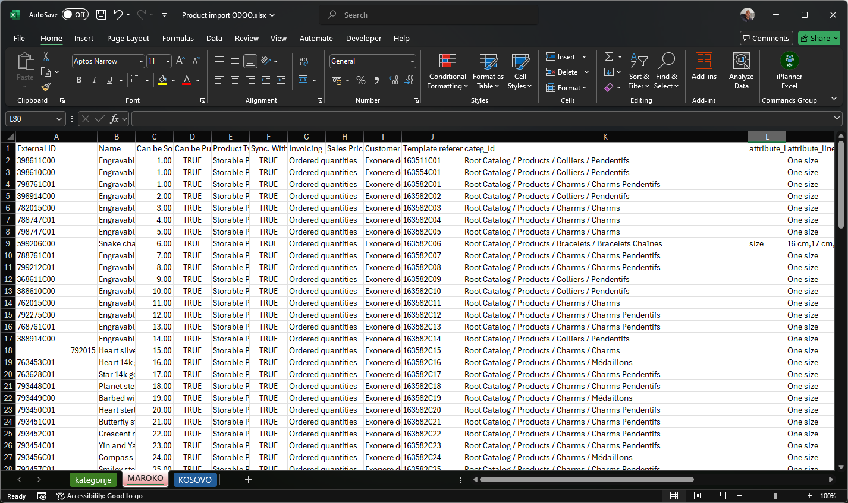Select the KOSOVO sheet tab
Image resolution: width=848 pixels, height=503 pixels.
coord(195,479)
